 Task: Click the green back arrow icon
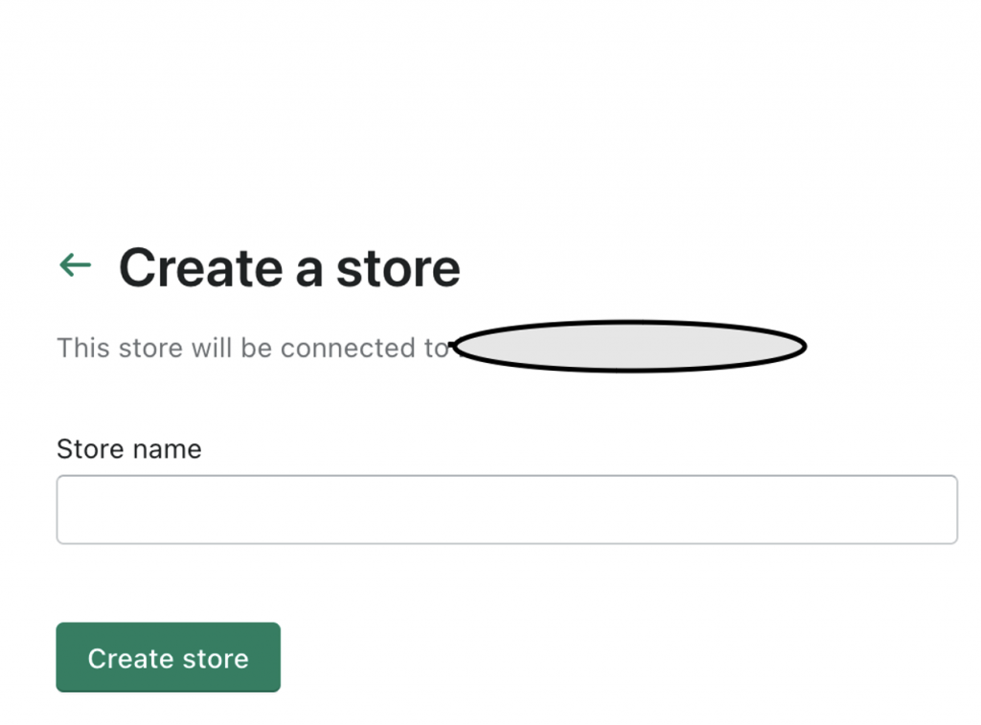[x=75, y=265]
